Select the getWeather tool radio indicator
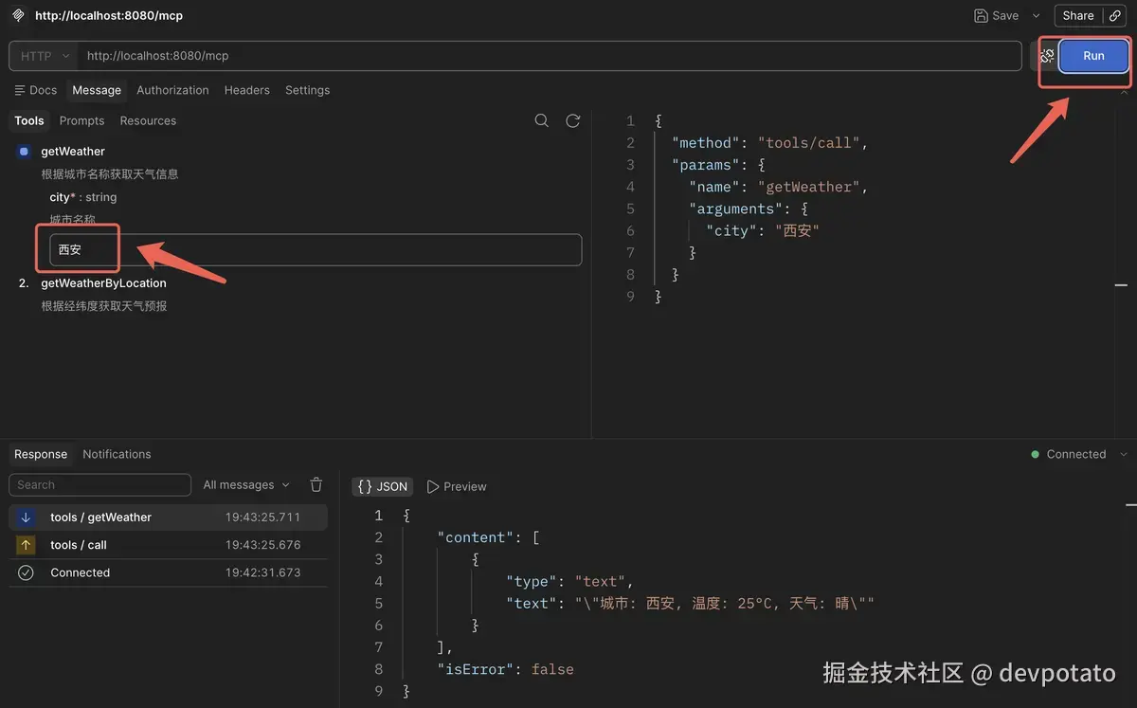Screen dimensions: 1137x708 pyautogui.click(x=25, y=151)
